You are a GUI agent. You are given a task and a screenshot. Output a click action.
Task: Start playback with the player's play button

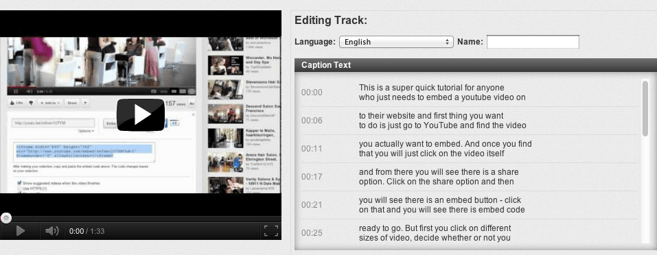[x=20, y=231]
